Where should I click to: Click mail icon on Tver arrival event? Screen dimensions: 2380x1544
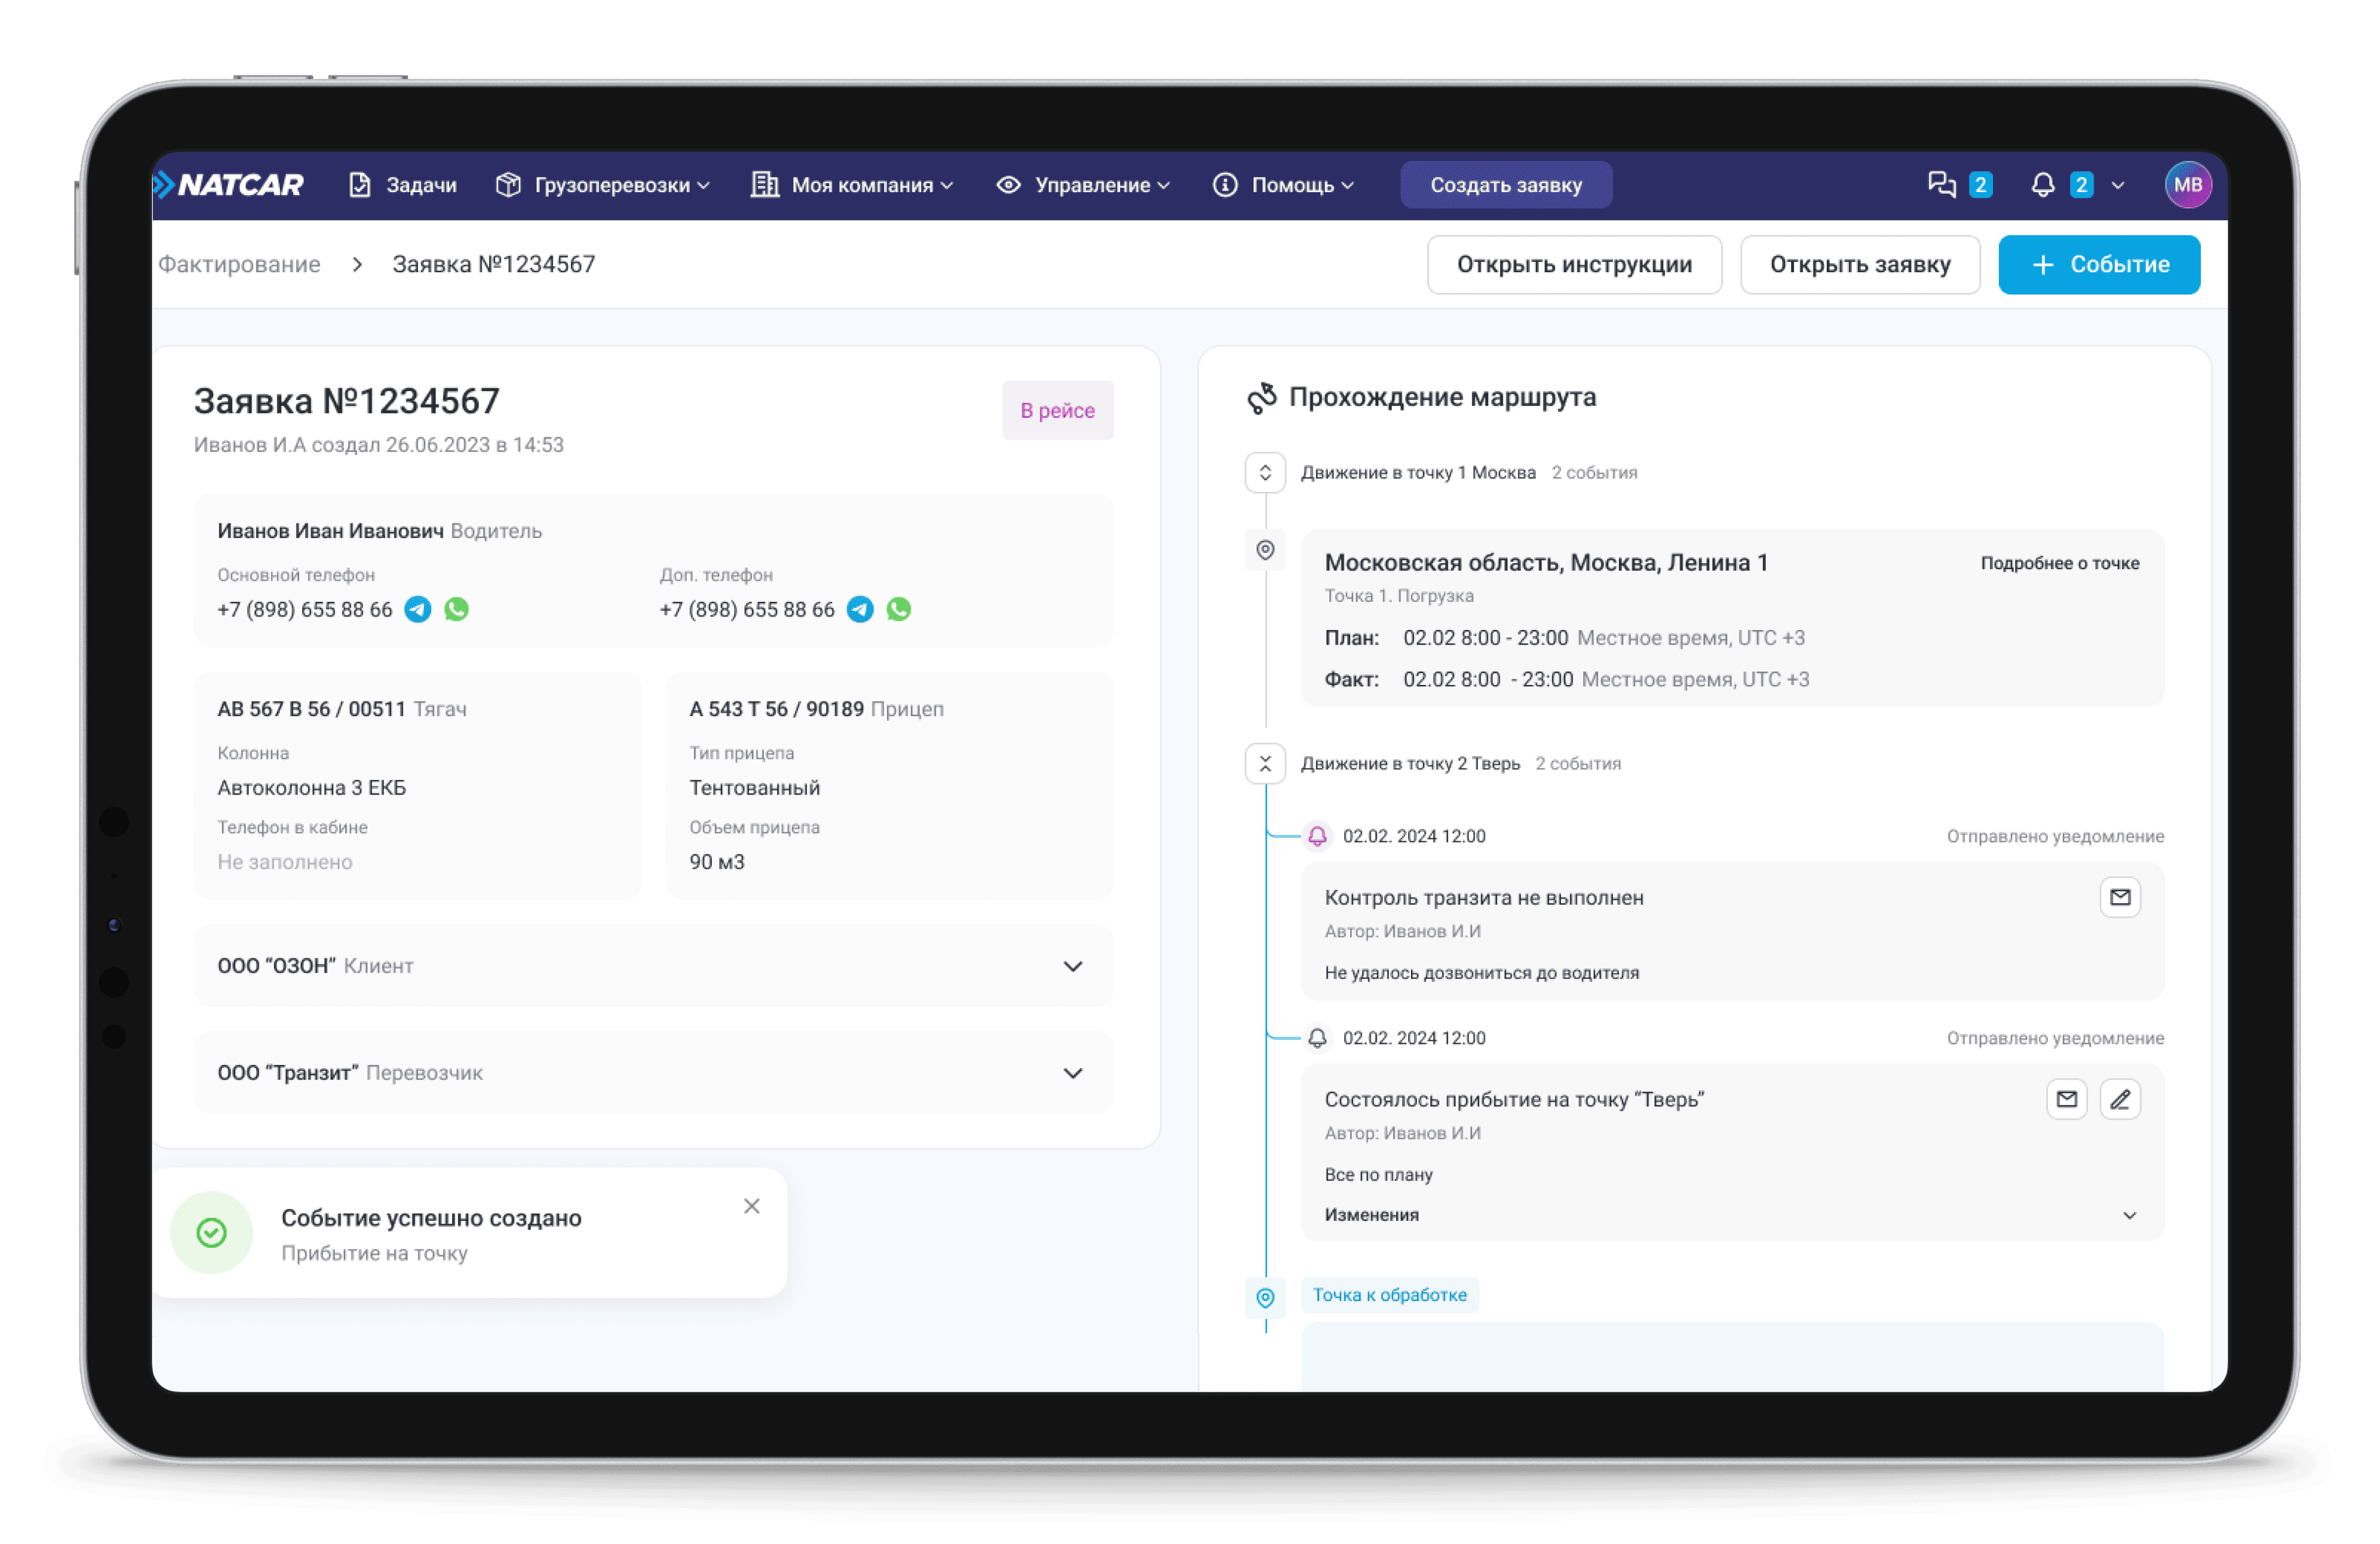2066,1099
